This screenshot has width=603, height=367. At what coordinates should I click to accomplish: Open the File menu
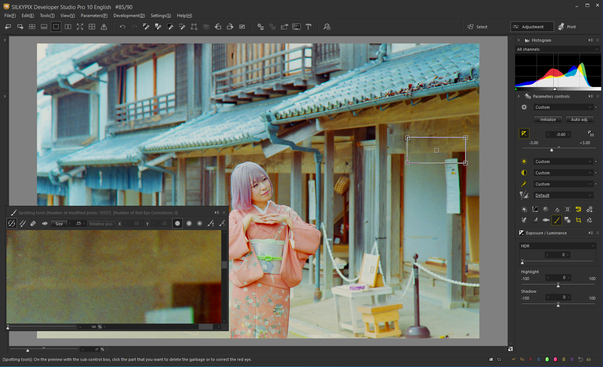pos(10,16)
